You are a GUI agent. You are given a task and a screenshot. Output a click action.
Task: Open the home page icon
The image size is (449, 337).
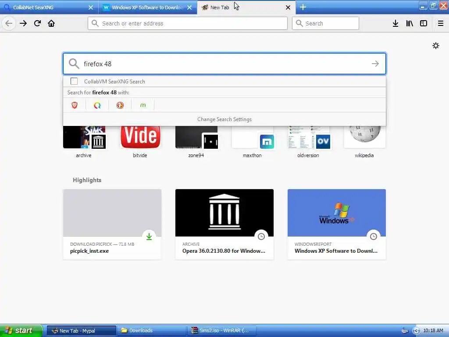click(51, 23)
